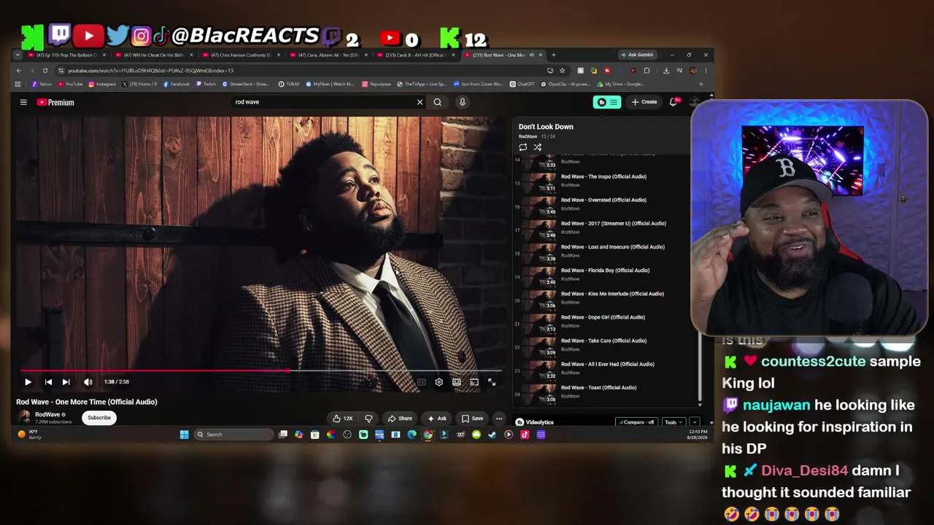Dislike the One More Time video
Viewport: 934px width, 525px height.
(368, 419)
